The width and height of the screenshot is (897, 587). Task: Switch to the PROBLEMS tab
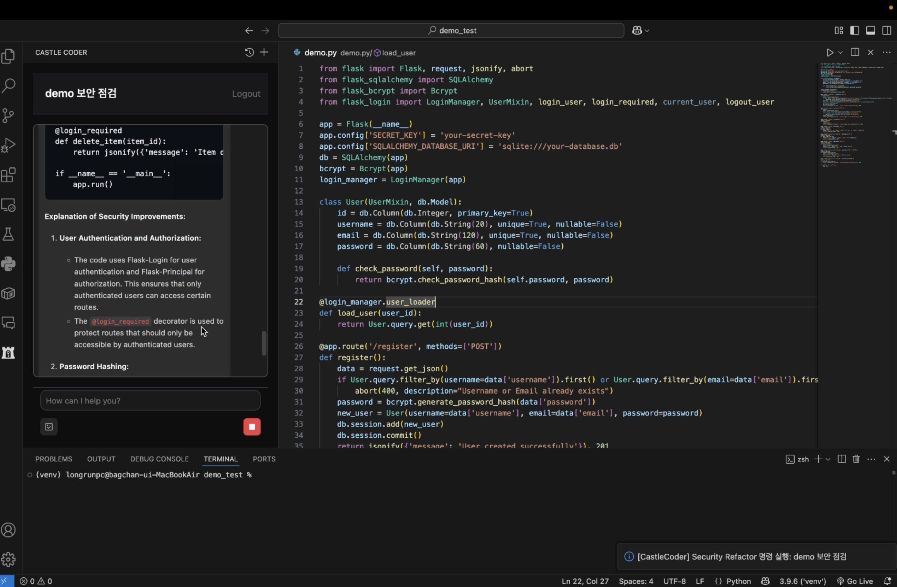click(54, 459)
